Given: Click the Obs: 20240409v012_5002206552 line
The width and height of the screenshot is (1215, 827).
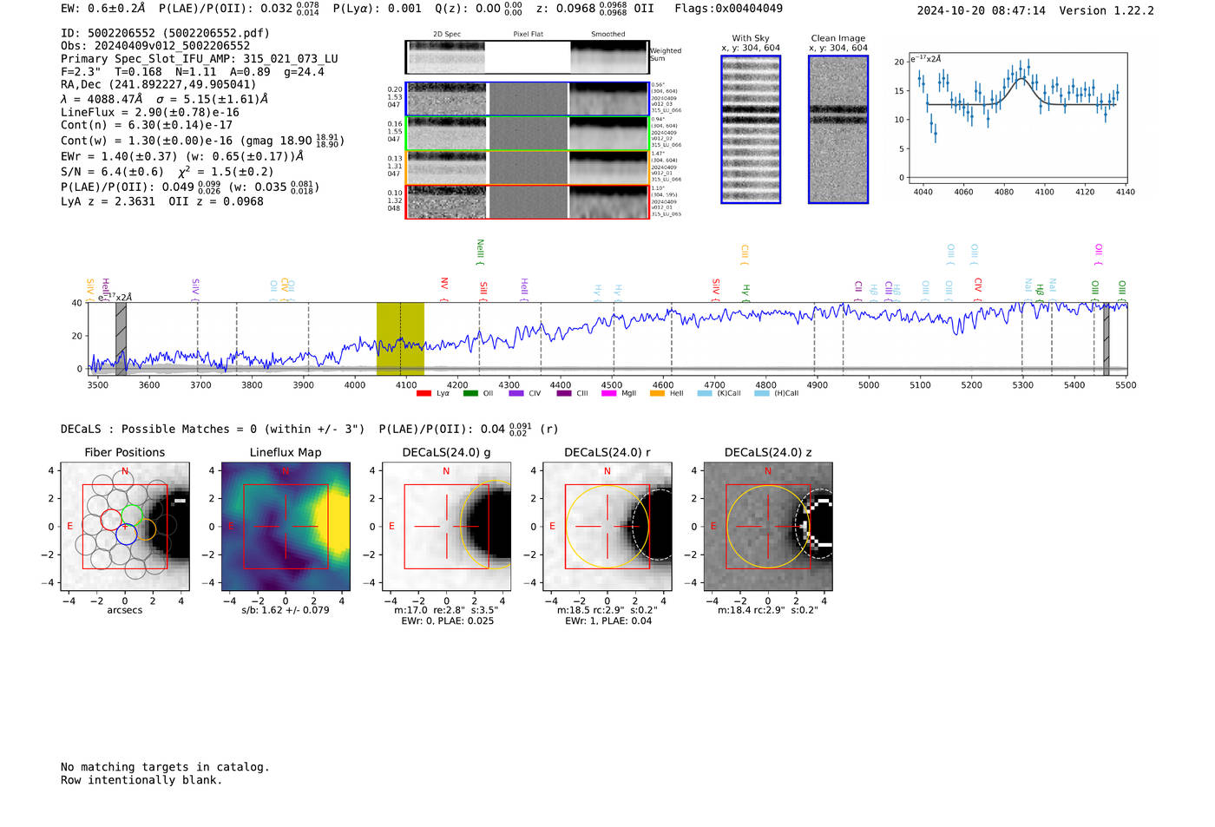Looking at the screenshot, I should pyautogui.click(x=155, y=46).
